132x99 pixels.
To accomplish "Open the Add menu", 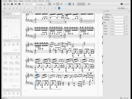I will click(x=21, y=1).
